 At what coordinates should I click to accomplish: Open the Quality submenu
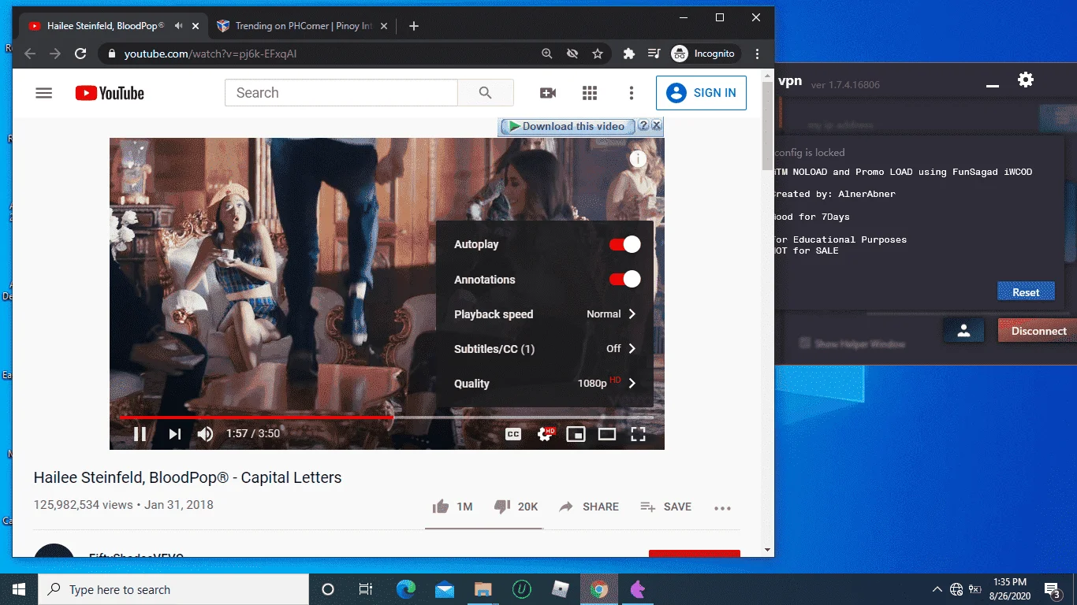point(545,383)
